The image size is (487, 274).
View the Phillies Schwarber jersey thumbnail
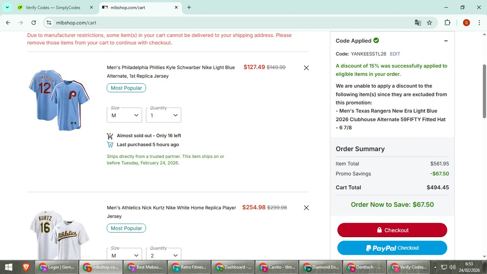click(59, 100)
